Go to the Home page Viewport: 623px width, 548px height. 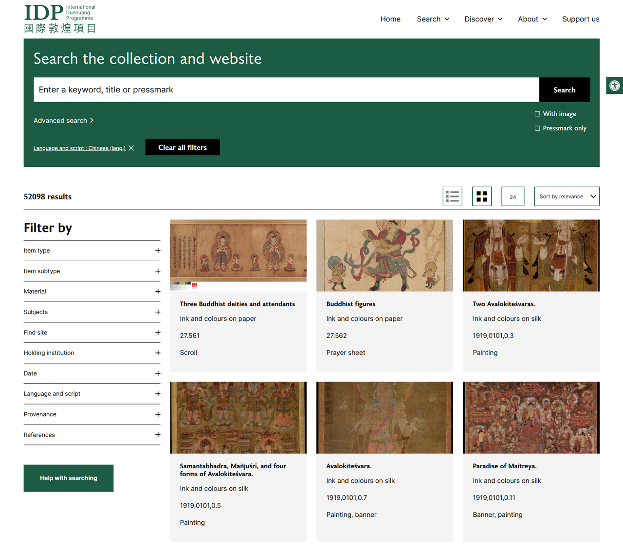[x=390, y=19]
